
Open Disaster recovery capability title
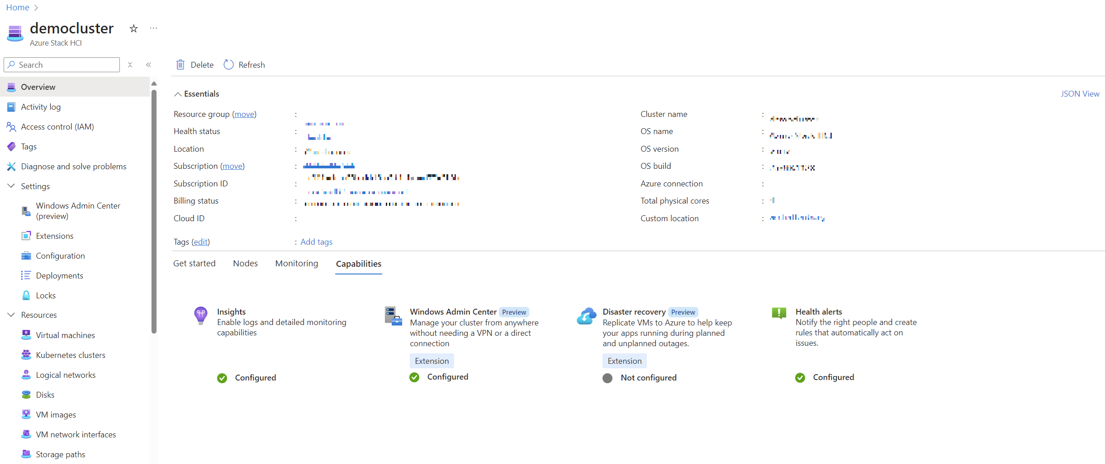coord(634,312)
